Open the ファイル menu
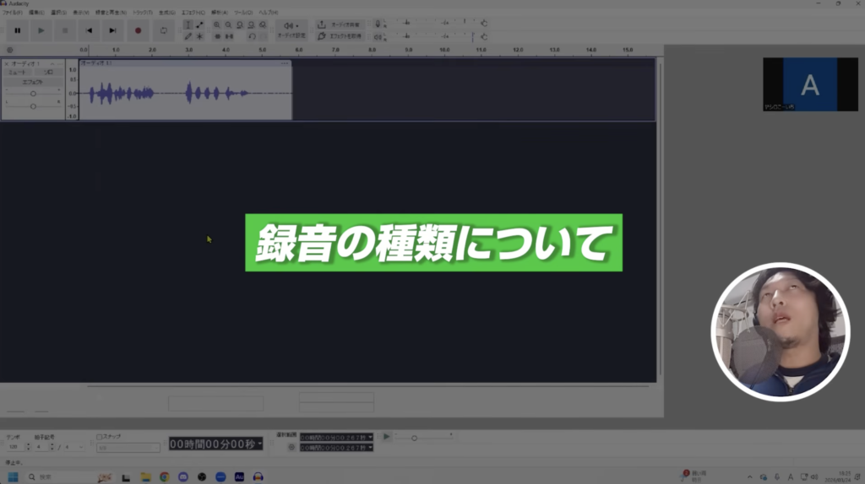The image size is (865, 484). pyautogui.click(x=11, y=13)
